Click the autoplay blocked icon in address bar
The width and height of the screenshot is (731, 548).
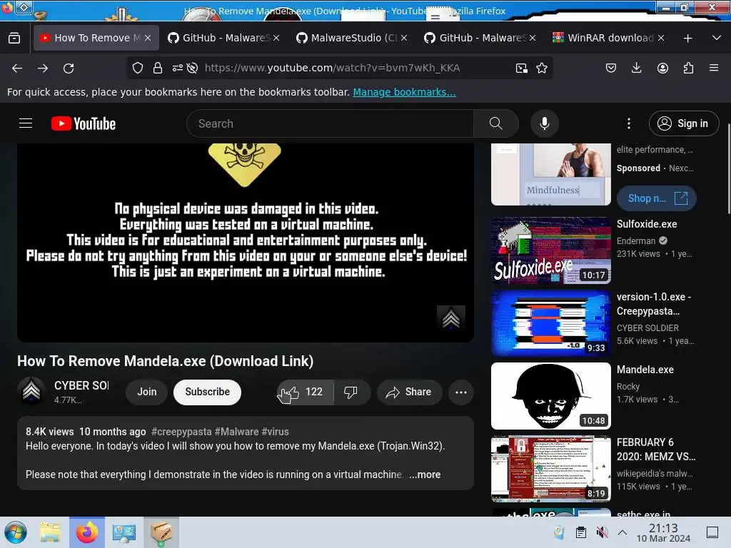click(192, 68)
